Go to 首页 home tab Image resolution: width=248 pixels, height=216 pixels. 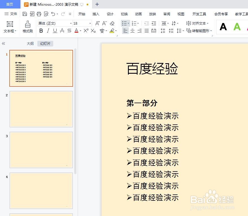10,4
